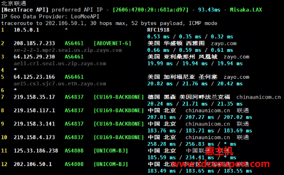Image resolution: width=284 pixels, height=175 pixels.
Task: Click the '207.01 ms' latency value
Action: coord(161,117)
